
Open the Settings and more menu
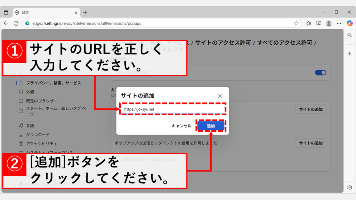click(339, 23)
